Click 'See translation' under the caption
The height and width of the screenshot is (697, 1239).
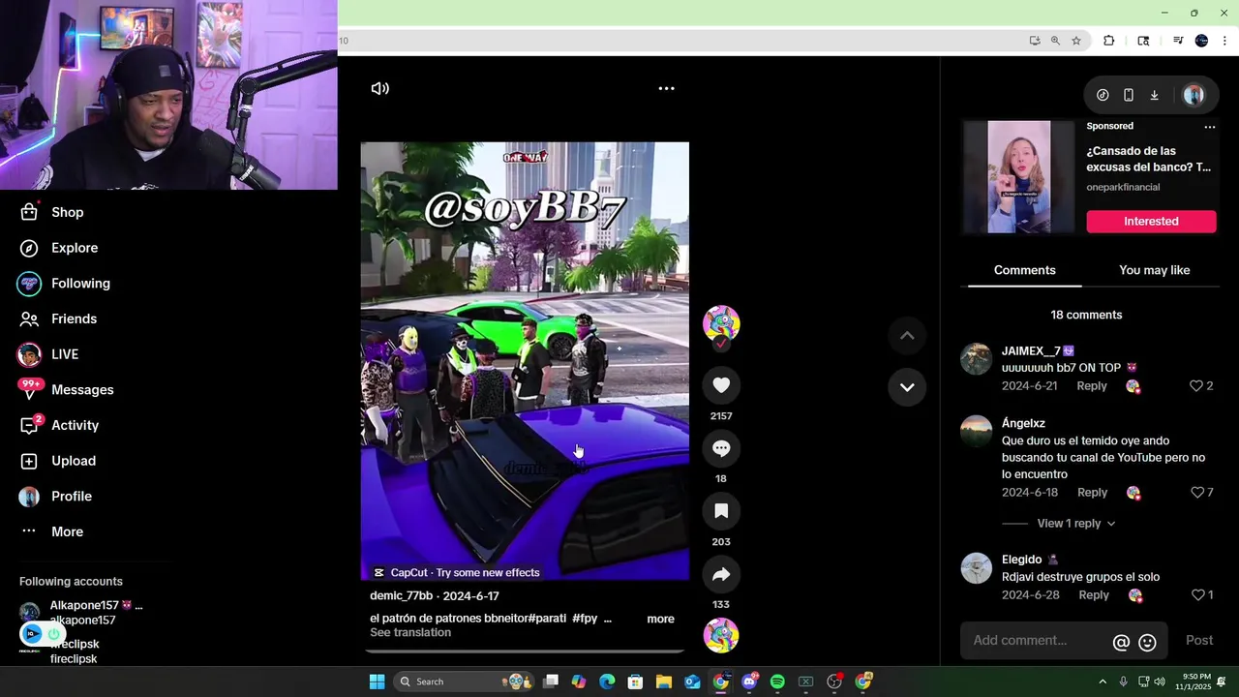click(410, 633)
